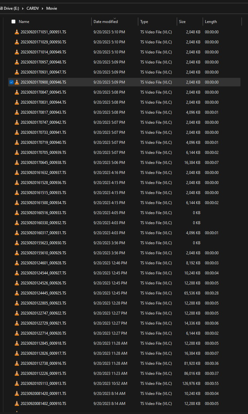Select the VLC icon of 20230920170645_000938.TS
The image size is (248, 414).
pos(17,163)
